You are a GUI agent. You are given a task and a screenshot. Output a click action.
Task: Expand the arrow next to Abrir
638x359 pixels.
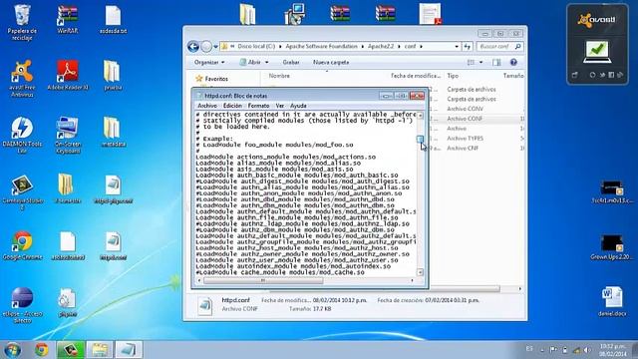tap(266, 62)
